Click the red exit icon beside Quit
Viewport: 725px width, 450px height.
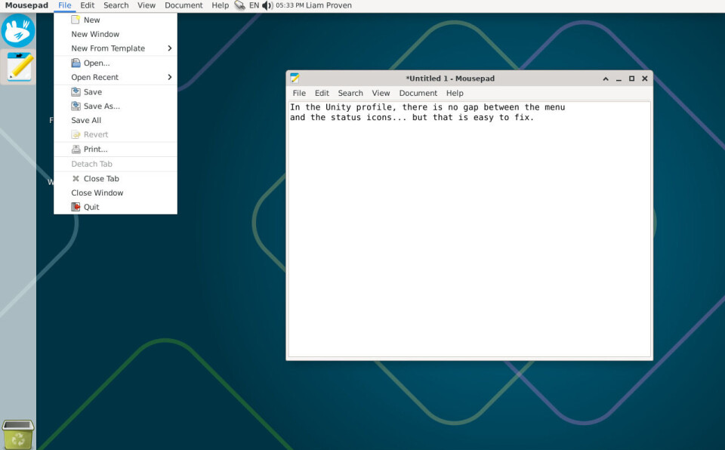tap(76, 207)
